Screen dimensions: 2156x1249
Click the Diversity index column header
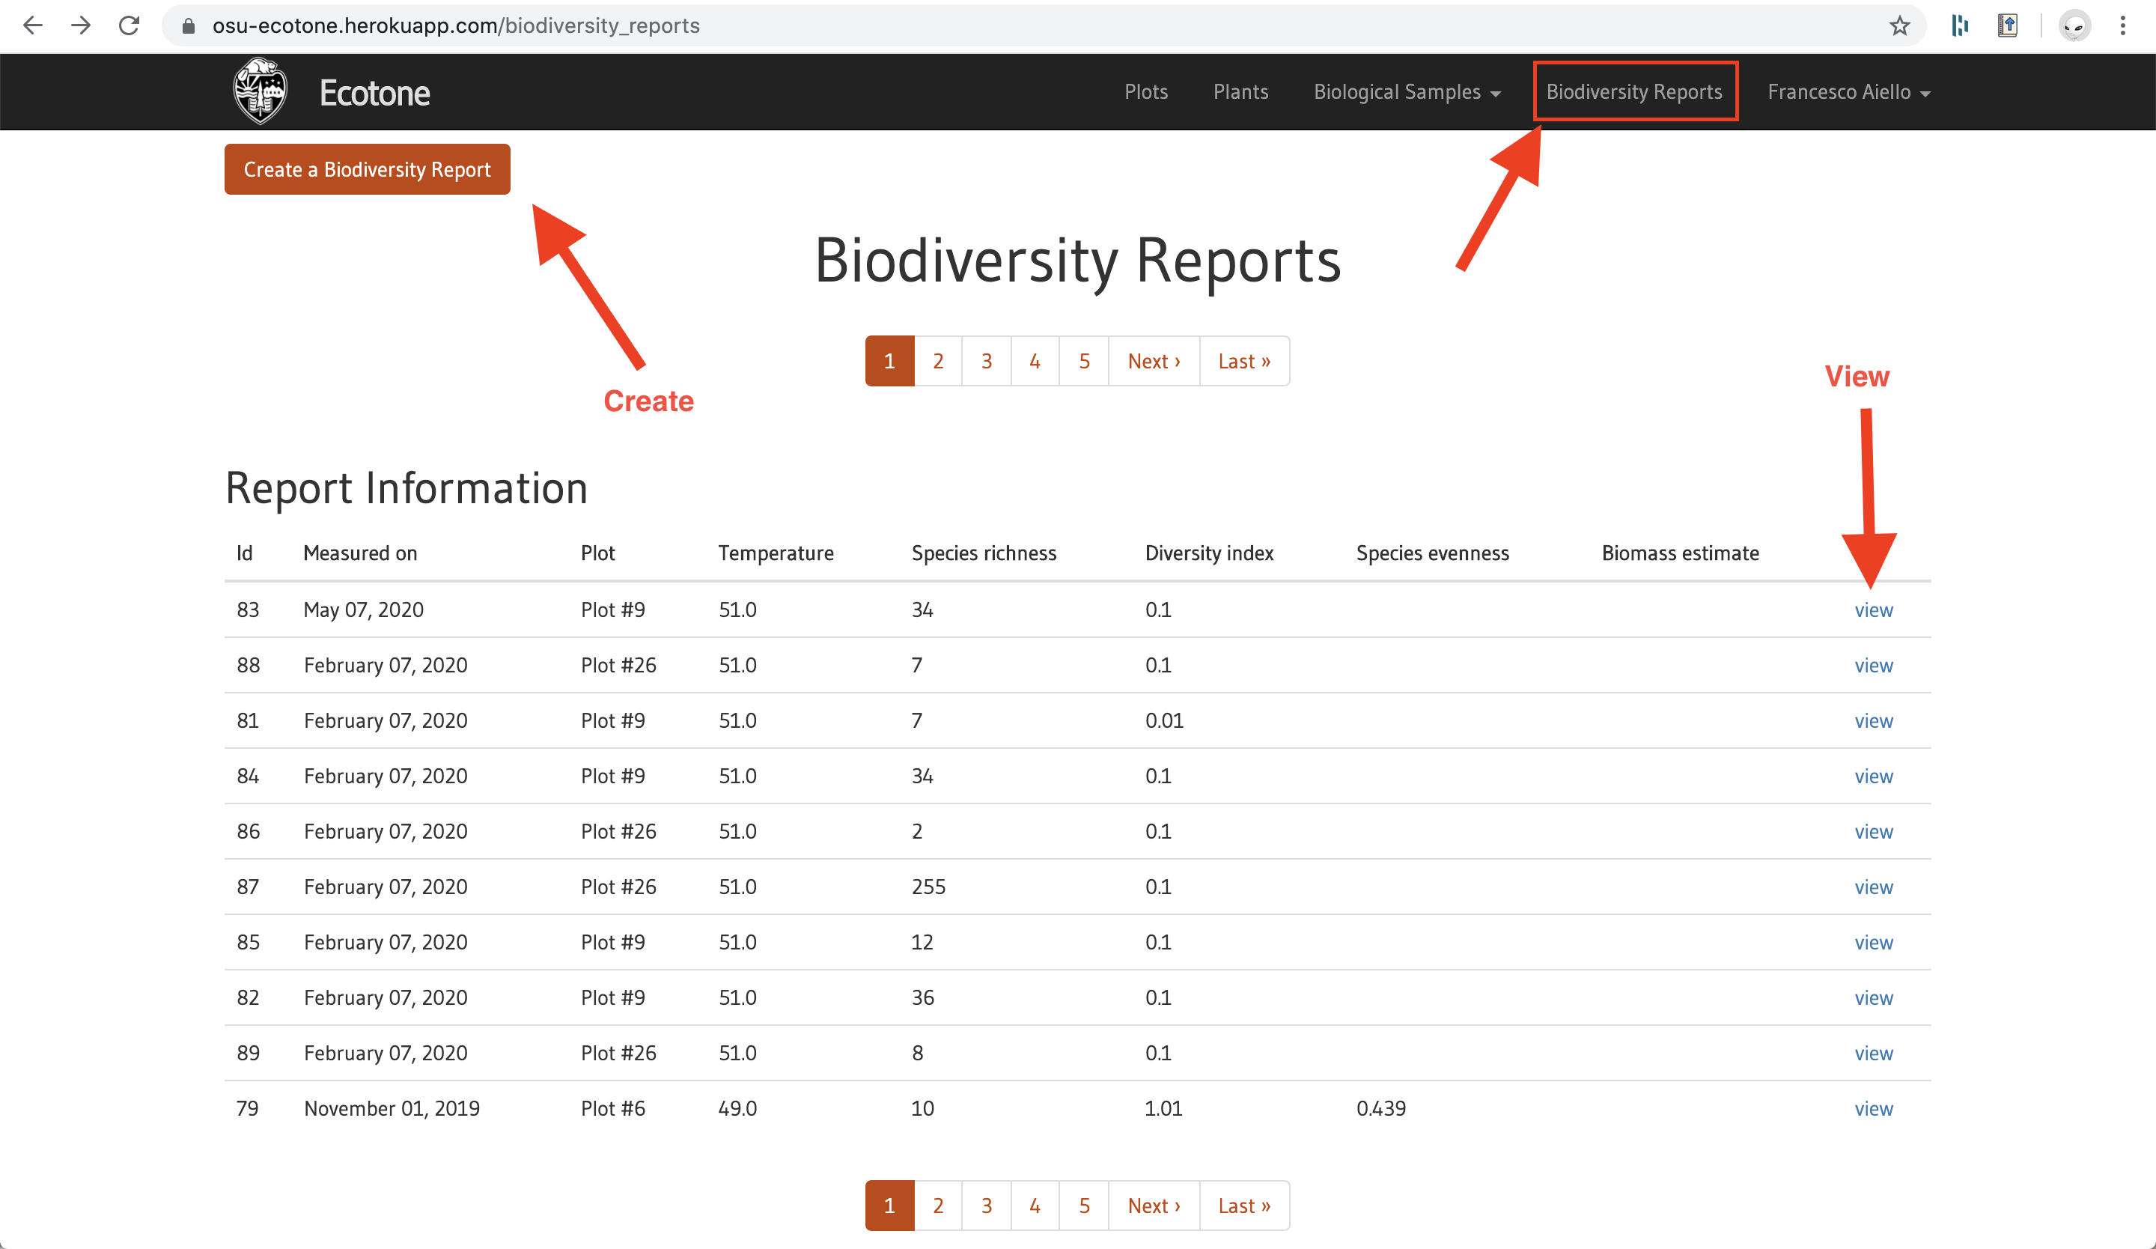[x=1209, y=553]
